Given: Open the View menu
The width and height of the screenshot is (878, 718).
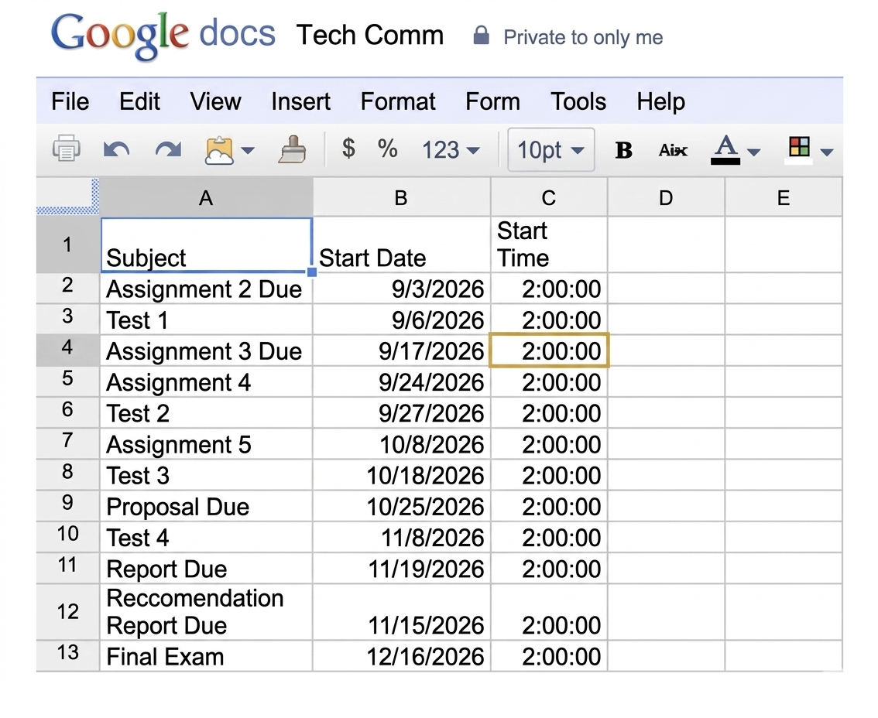Looking at the screenshot, I should tap(215, 102).
